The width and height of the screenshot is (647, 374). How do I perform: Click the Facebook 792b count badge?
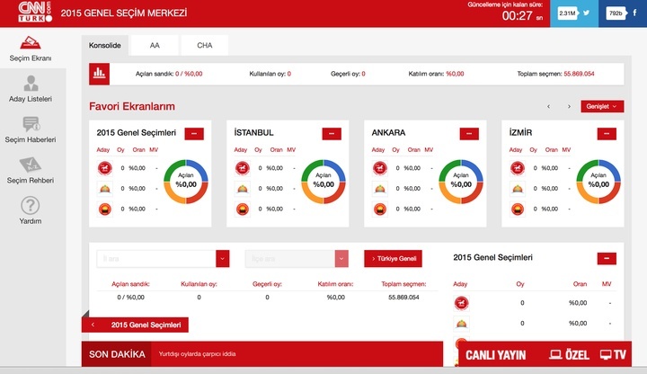coord(616,13)
